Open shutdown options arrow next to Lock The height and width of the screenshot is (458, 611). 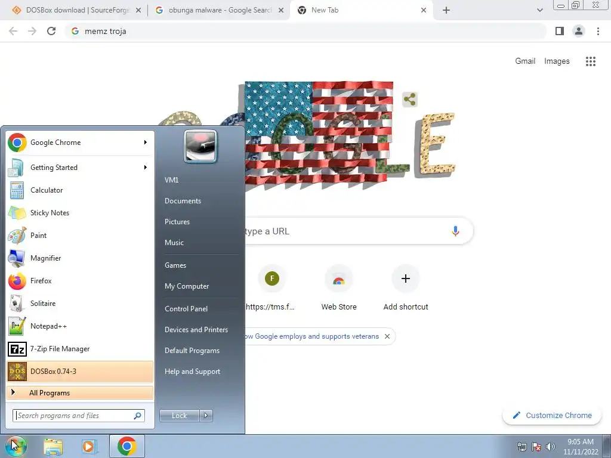[206, 416]
